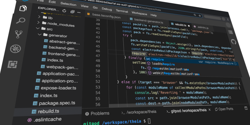Open the Terminal menu
Image resolution: width=250 pixels, height=125 pixels.
coord(122,11)
